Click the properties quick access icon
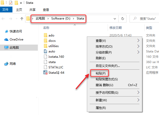This screenshot has width=159, height=115. point(11,3)
